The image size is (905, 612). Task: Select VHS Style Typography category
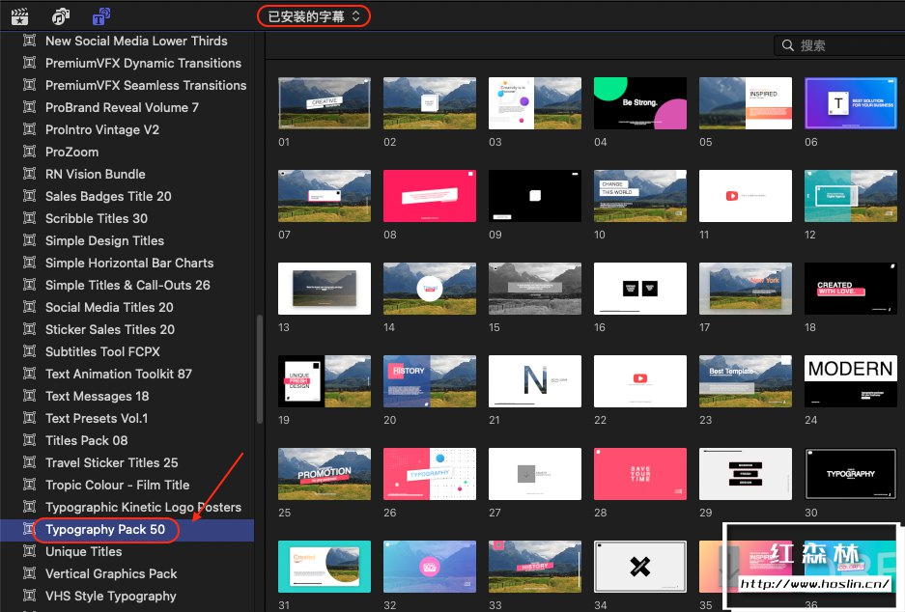pos(111,596)
